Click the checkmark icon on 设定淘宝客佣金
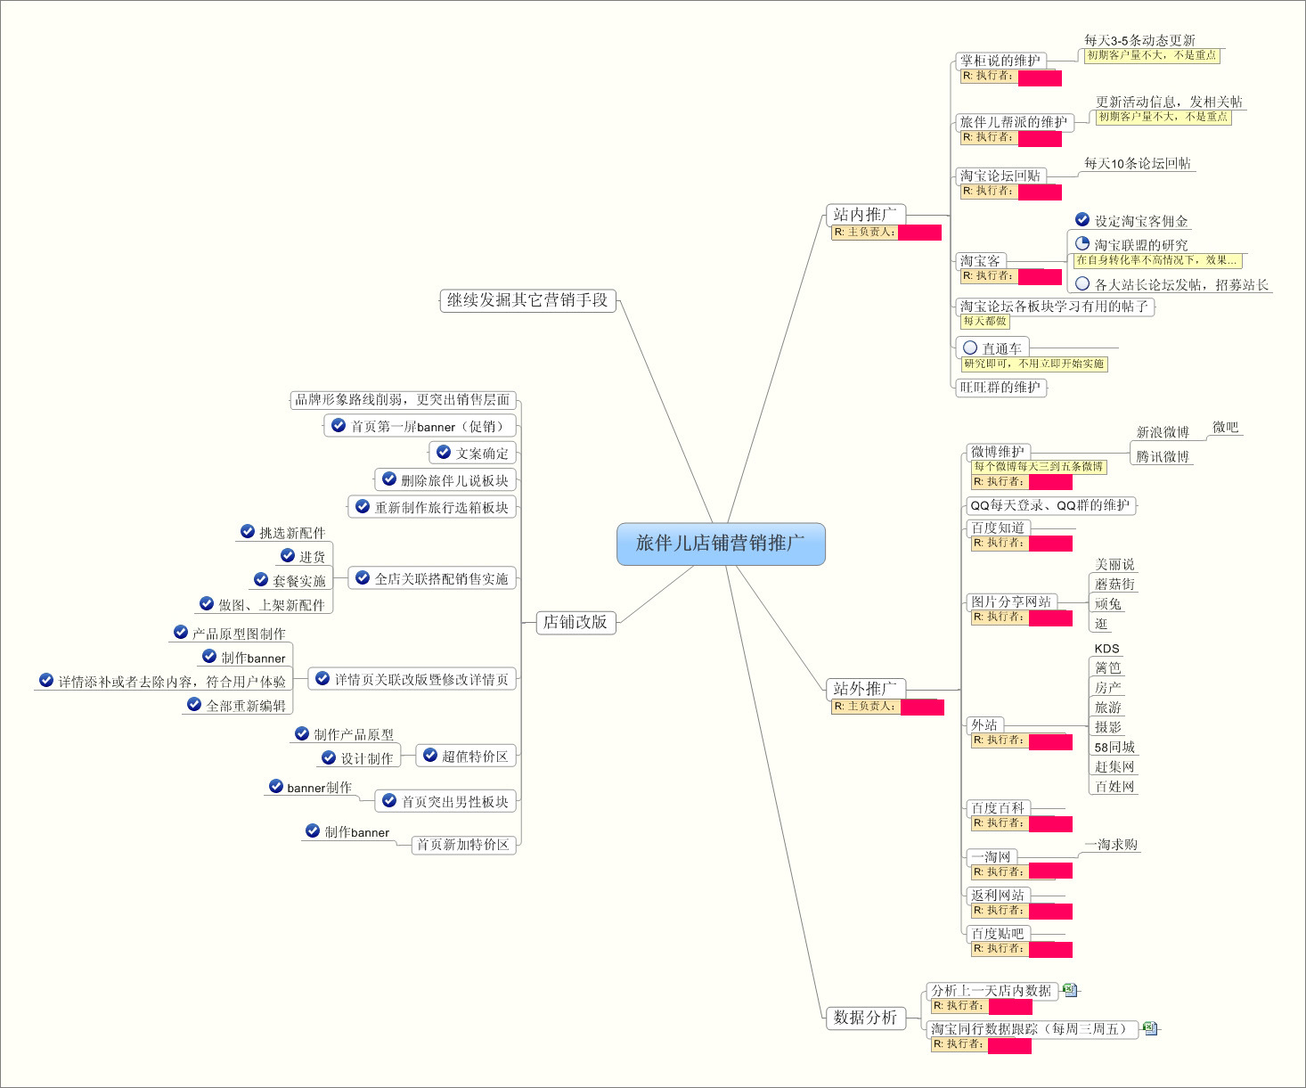This screenshot has height=1088, width=1306. tap(1082, 219)
